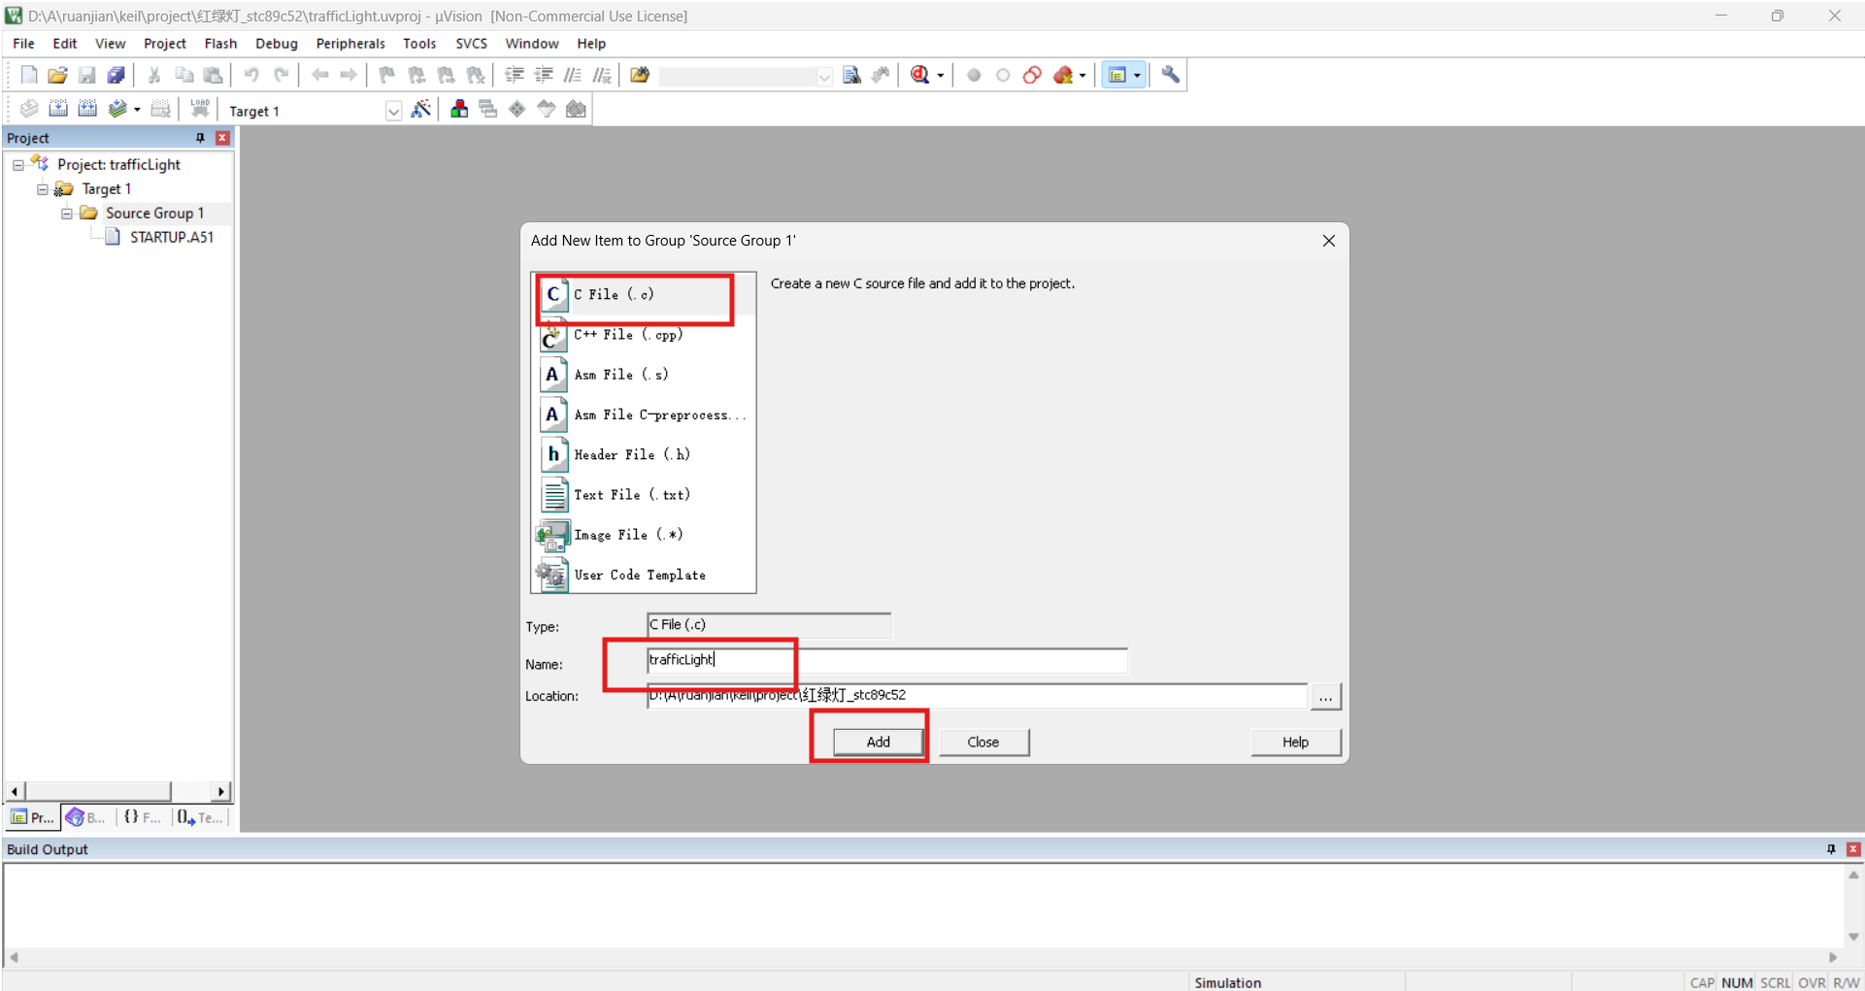
Task: Click the New file toolbar icon
Action: pos(29,75)
